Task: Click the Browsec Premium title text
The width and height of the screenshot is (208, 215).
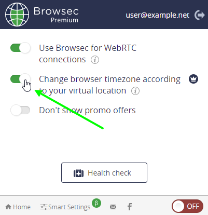Action: (56, 15)
